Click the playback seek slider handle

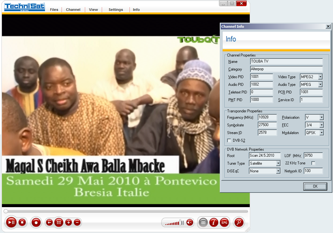tap(6, 211)
